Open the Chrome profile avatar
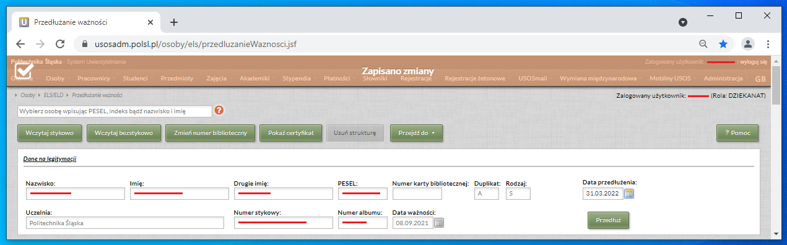787x245 pixels. [748, 44]
